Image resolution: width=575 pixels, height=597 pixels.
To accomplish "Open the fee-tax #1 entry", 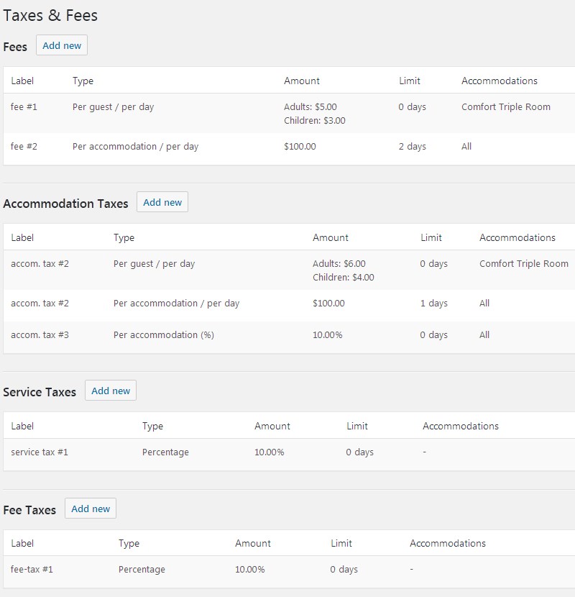I will coord(32,570).
